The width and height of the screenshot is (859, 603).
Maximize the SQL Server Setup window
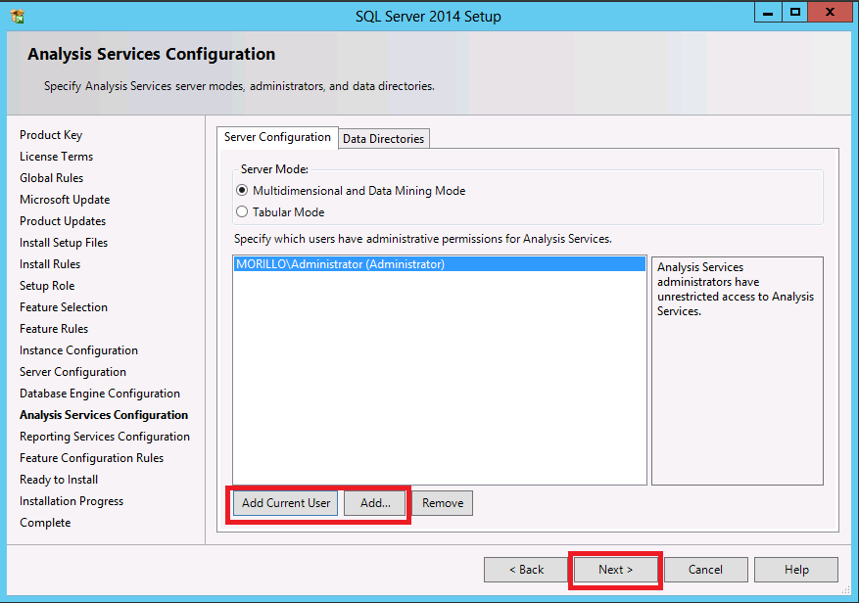tap(794, 12)
